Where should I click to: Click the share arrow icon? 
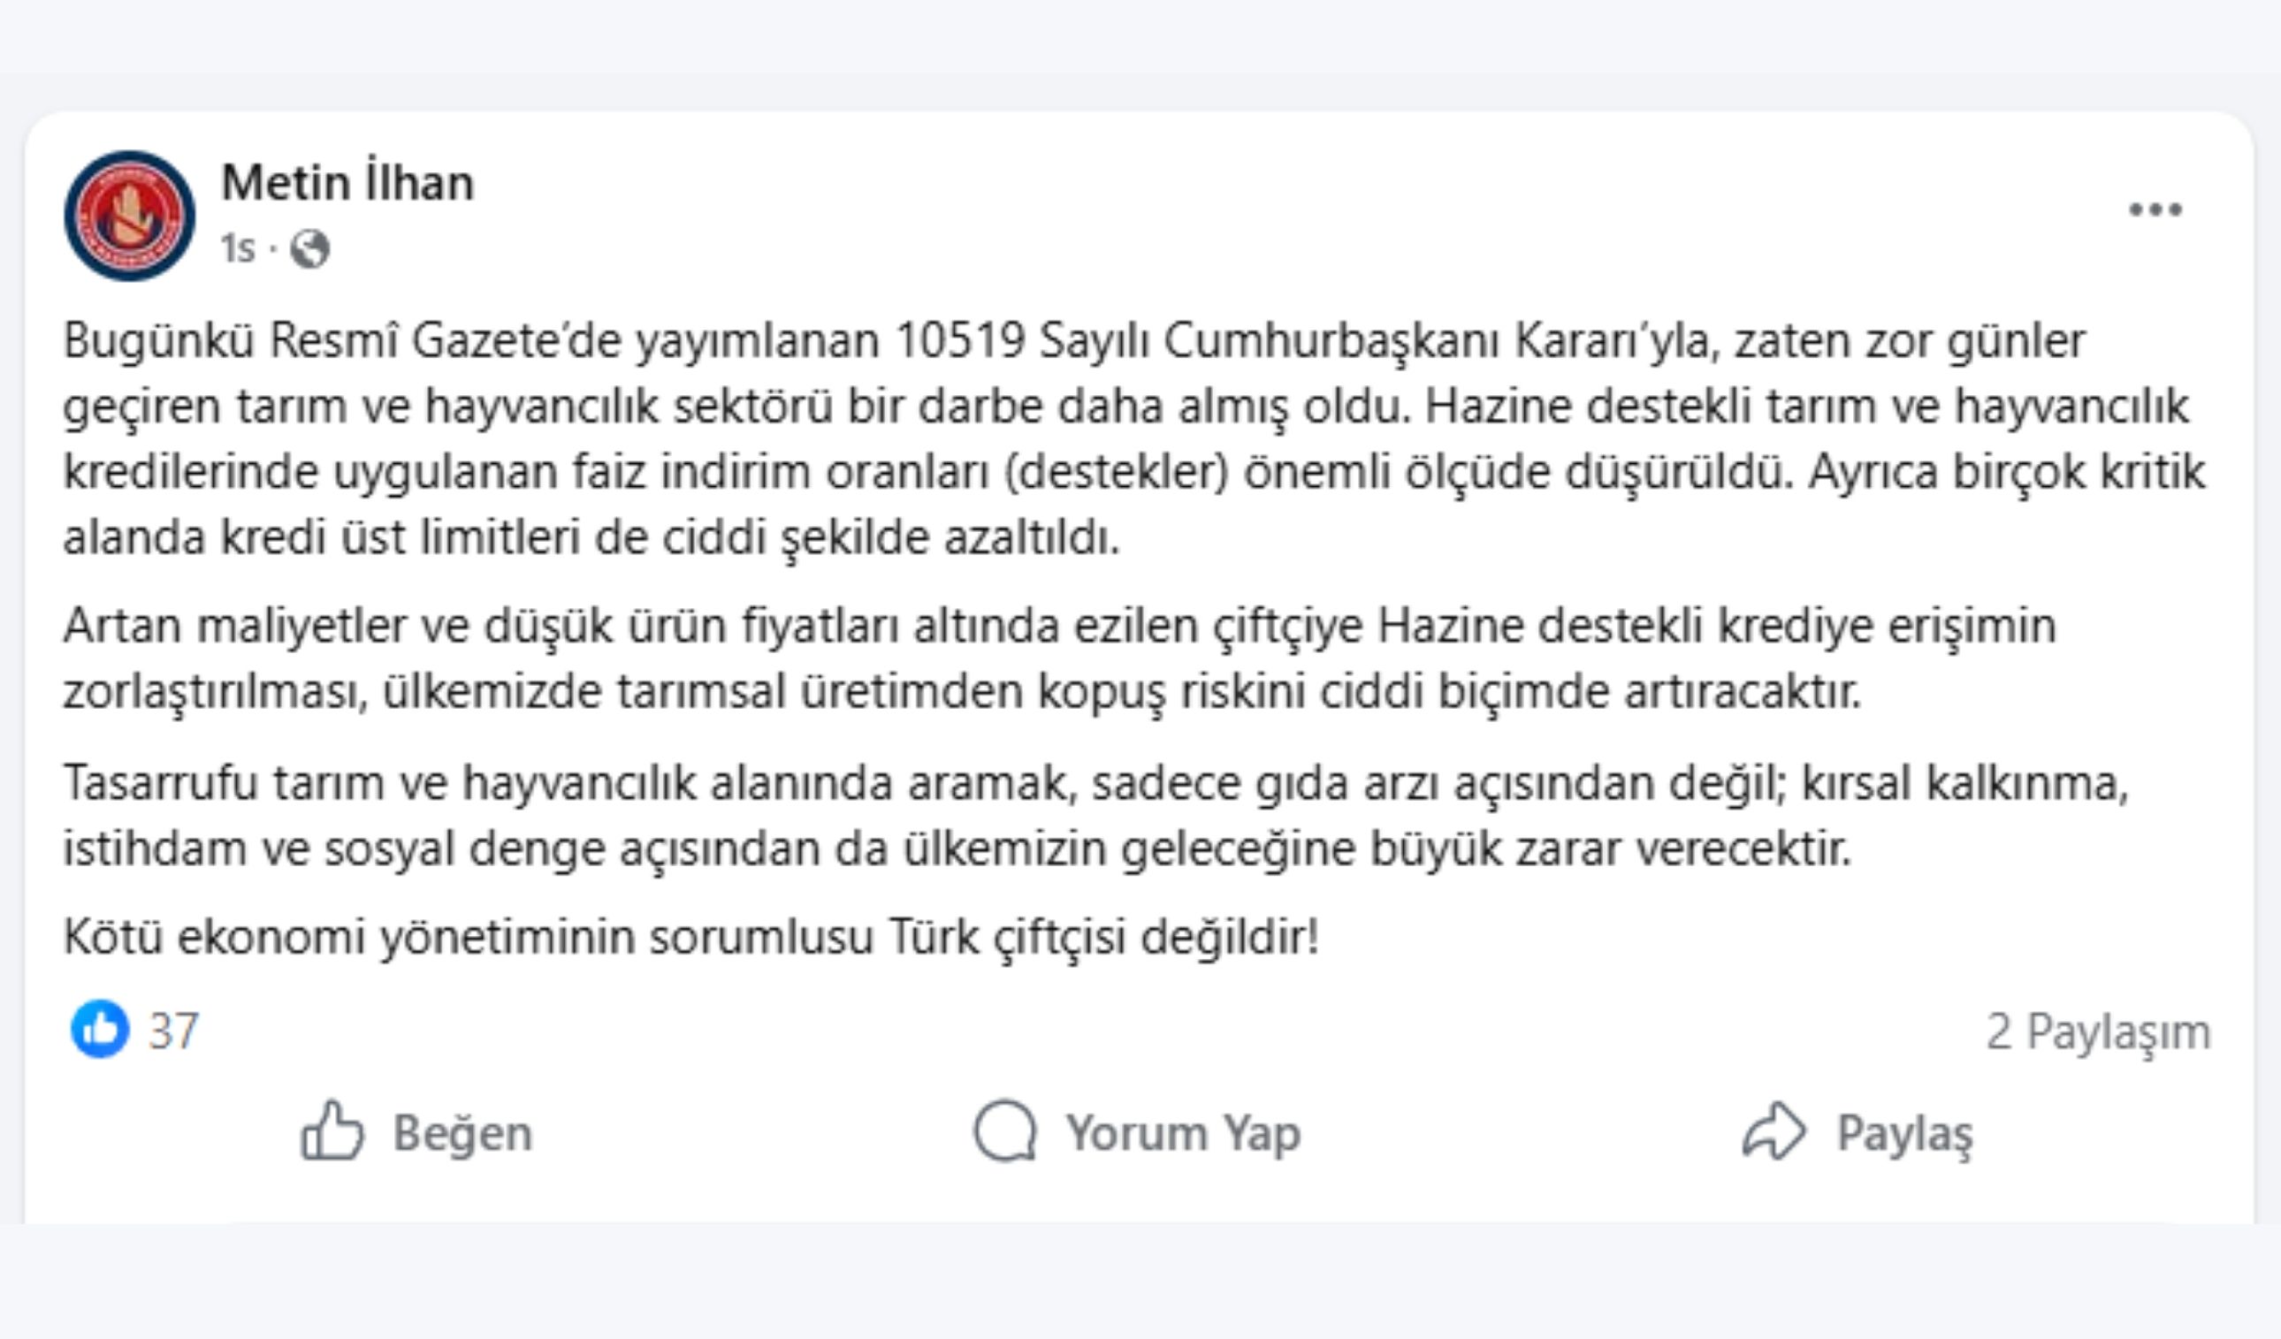click(x=1774, y=1131)
